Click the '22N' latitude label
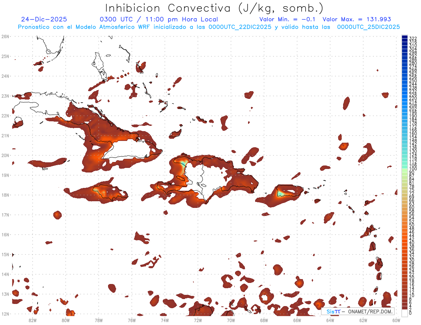This screenshot has height=325, width=421. [5, 116]
